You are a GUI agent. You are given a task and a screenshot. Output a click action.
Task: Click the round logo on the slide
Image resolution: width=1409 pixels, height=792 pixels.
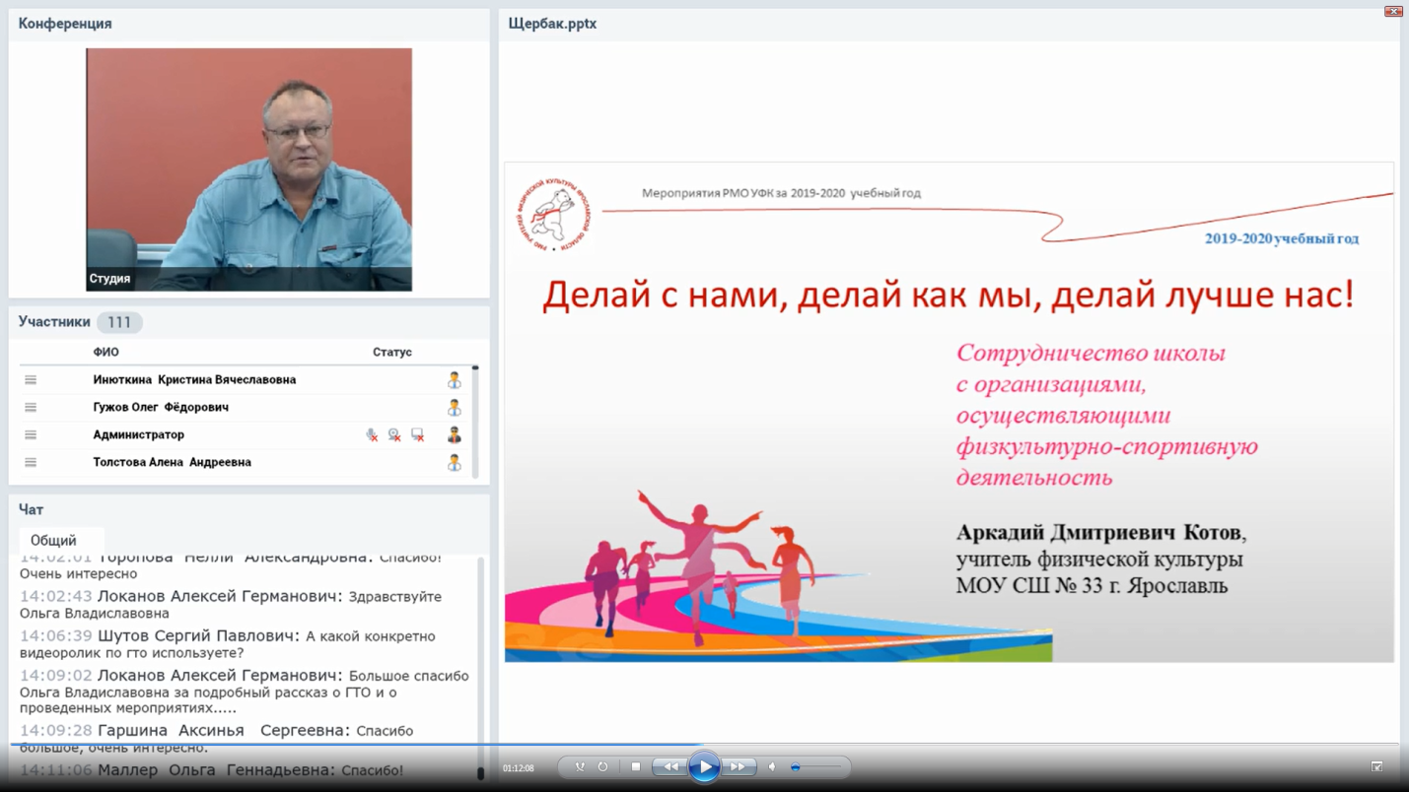coord(555,214)
